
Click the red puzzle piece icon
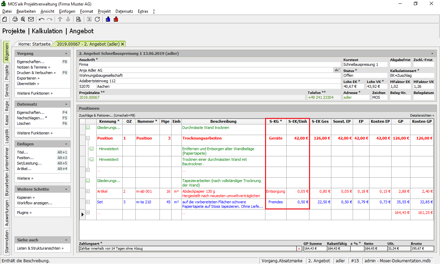[116, 19]
